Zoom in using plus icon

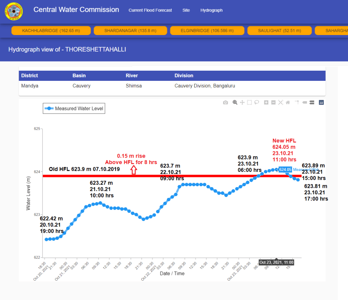point(266,102)
